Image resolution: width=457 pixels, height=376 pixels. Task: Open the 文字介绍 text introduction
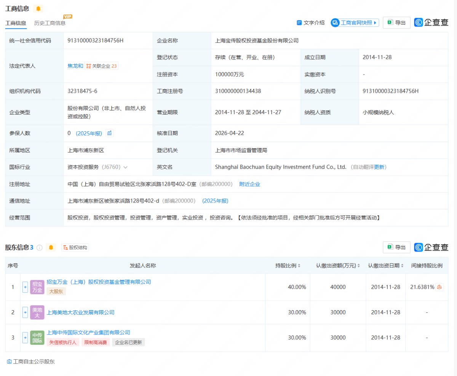(311, 22)
